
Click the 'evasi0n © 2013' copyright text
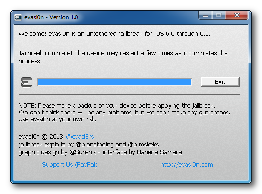41,137
